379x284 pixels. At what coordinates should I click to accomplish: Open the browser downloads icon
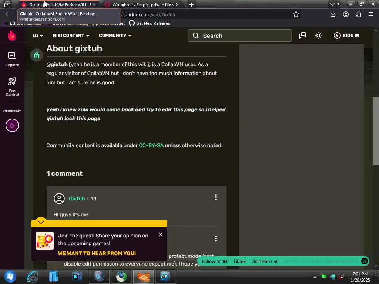coord(333,14)
